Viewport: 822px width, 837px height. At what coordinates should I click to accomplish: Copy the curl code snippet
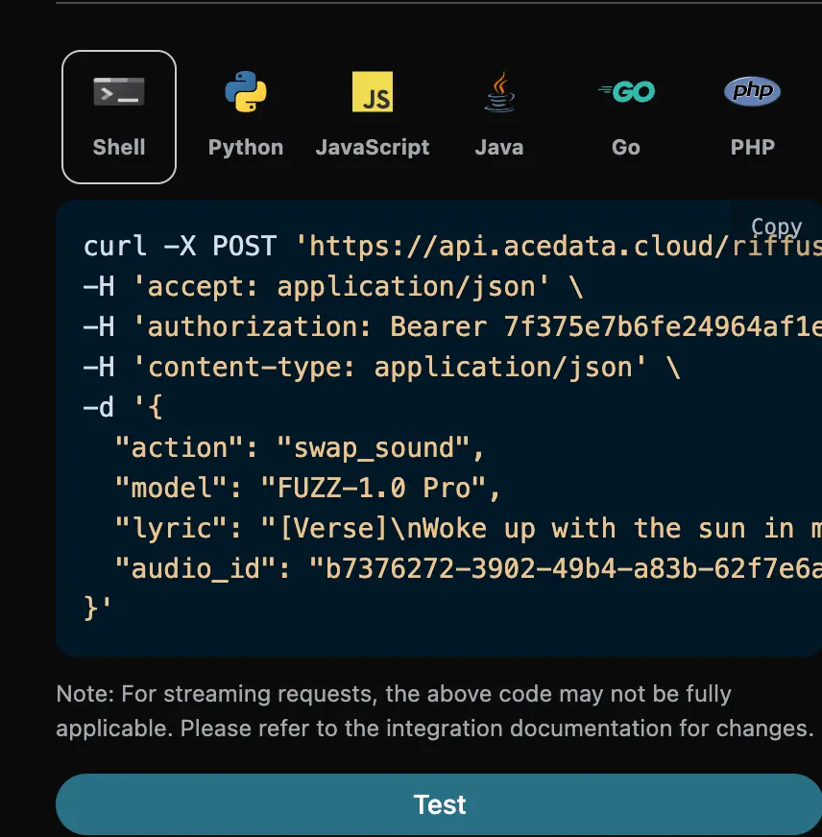coord(776,227)
